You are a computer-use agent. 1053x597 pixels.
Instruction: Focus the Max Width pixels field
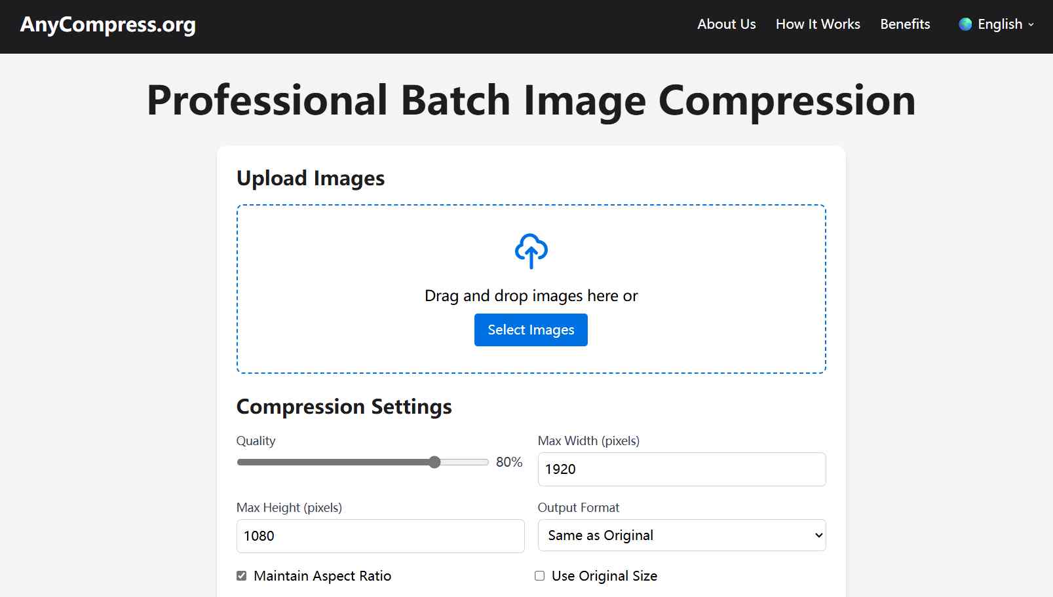681,469
